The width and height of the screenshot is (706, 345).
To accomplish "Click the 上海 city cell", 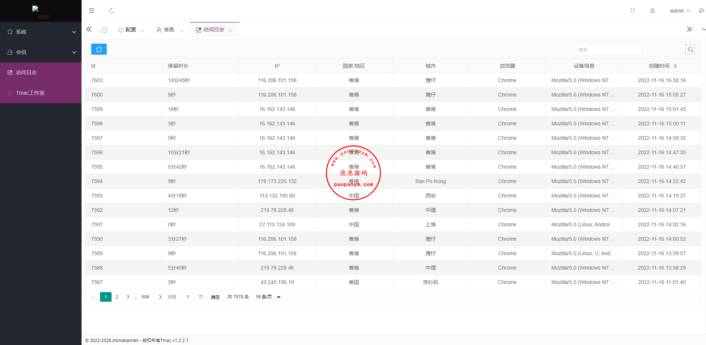I will pyautogui.click(x=431, y=224).
